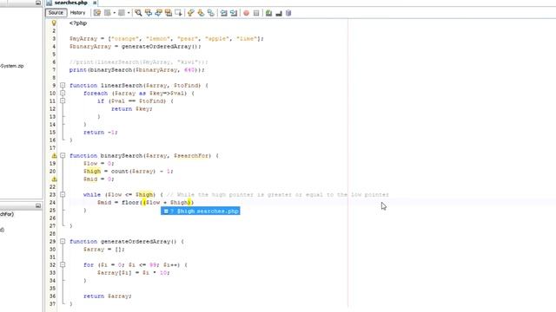Screen dimensions: 556x312
Task: Open the Forward navigation dropdown arrow
Action: coord(129,13)
